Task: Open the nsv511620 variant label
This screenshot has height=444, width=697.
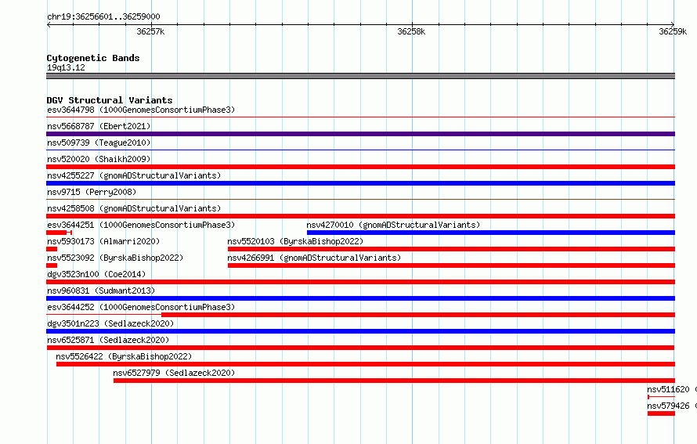Action: 672,389
